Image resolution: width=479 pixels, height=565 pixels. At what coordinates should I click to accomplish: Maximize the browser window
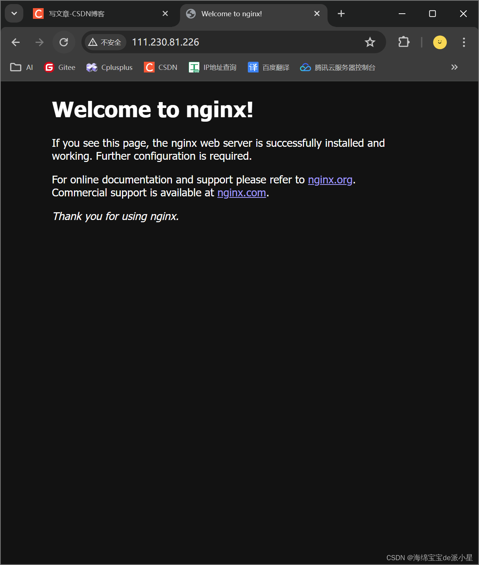(432, 14)
